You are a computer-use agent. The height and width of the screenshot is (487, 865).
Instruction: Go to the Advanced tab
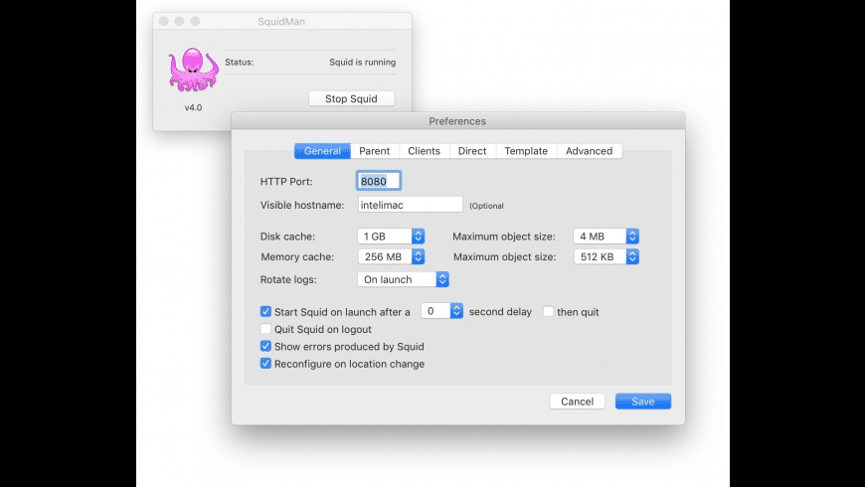589,151
